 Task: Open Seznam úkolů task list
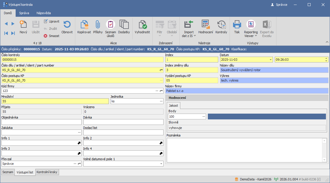[x=111, y=29]
